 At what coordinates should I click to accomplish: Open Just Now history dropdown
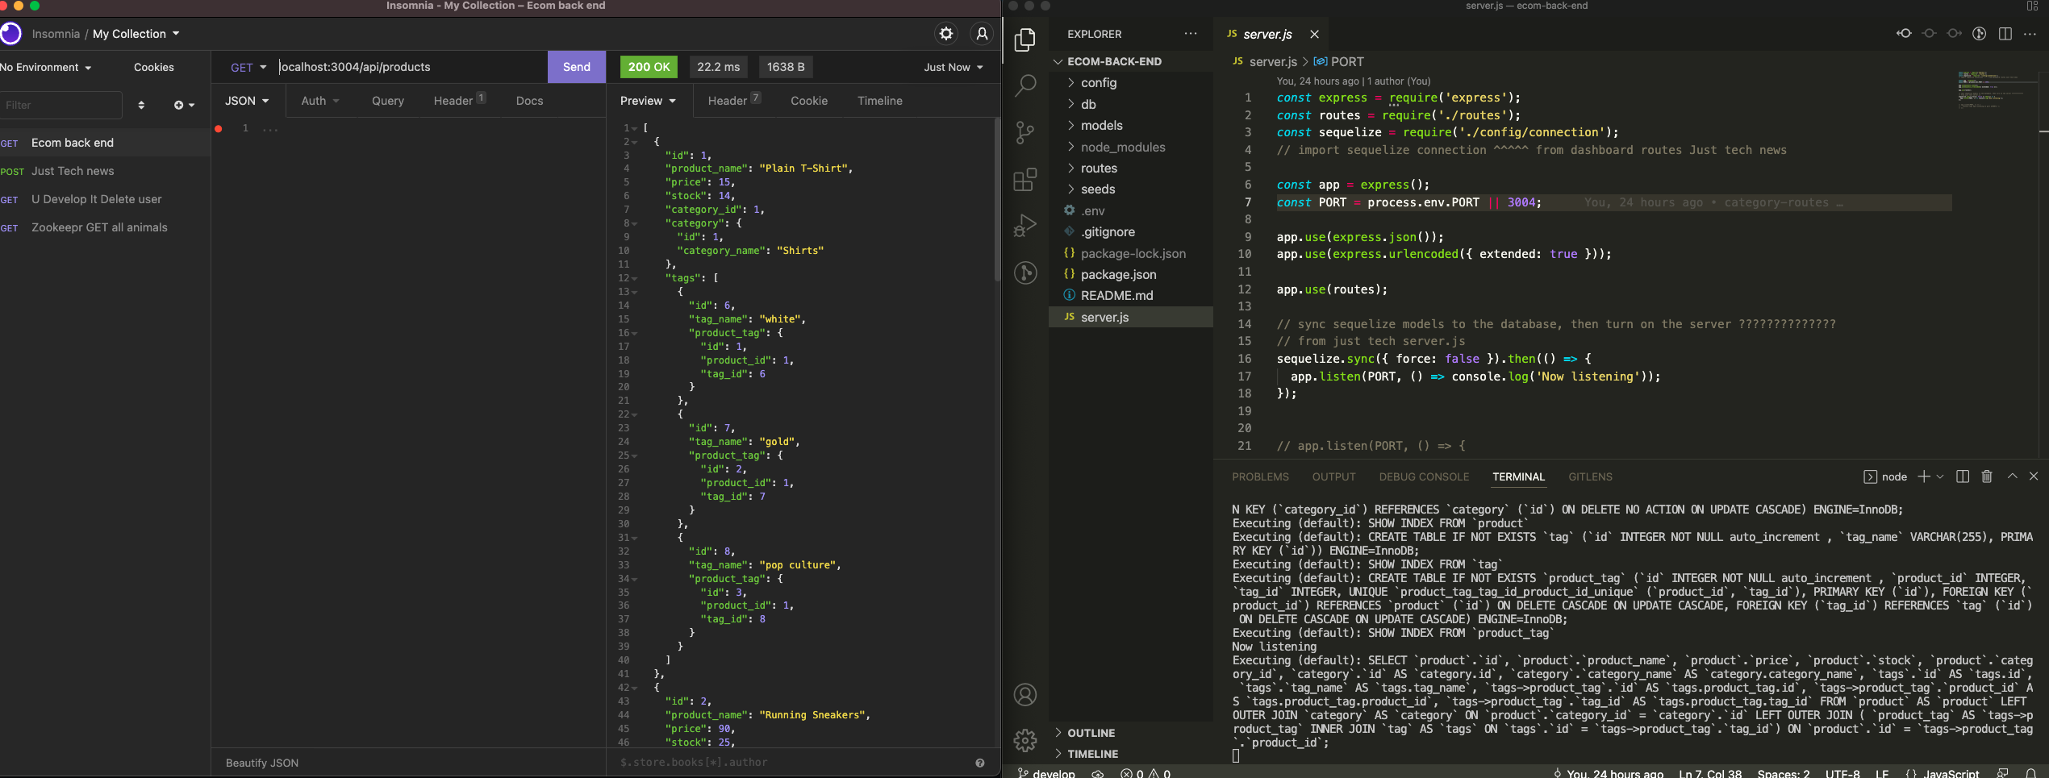[x=954, y=67]
